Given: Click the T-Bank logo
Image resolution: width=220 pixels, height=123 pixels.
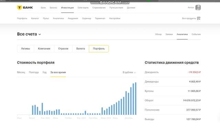Looking at the screenshot, I should coord(25,8).
